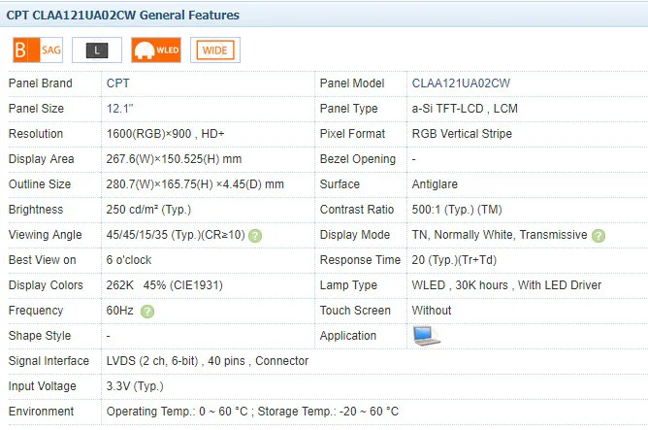This screenshot has height=430, width=648.
Task: Click the Surface label
Action: pyautogui.click(x=340, y=184)
